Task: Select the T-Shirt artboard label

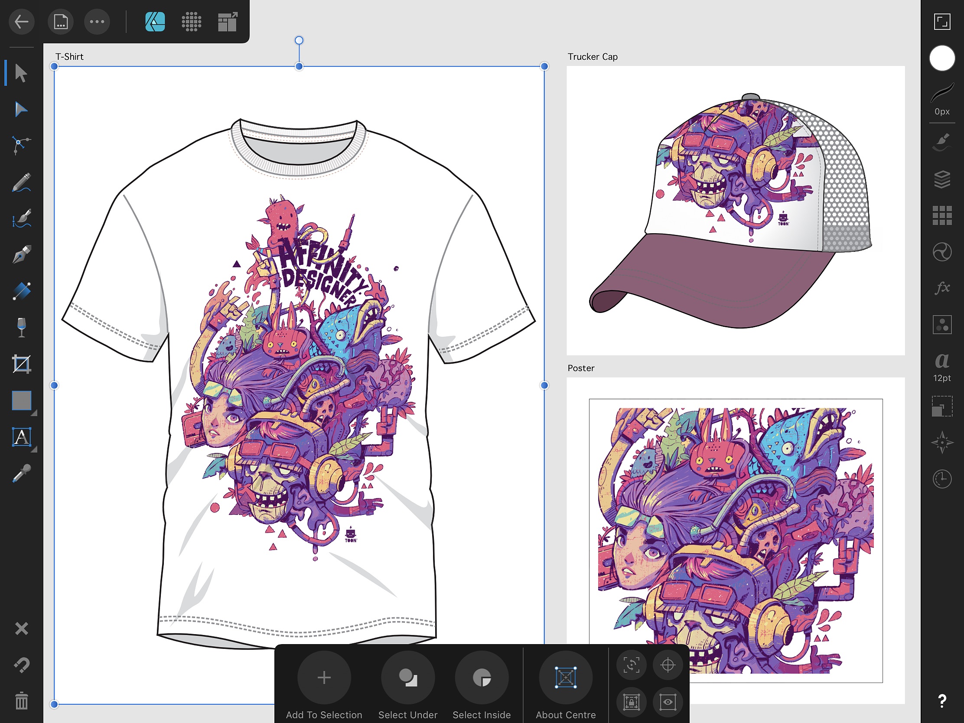Action: (69, 57)
